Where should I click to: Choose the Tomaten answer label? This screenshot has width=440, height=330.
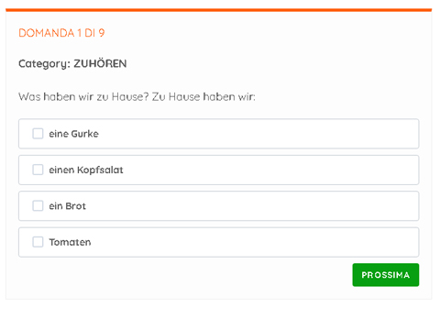pyautogui.click(x=70, y=242)
